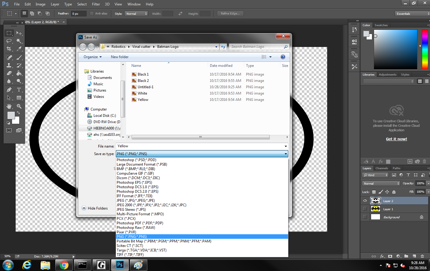The image size is (430, 271).
Task: Select the Magic Wand tool
Action: click(x=19, y=41)
